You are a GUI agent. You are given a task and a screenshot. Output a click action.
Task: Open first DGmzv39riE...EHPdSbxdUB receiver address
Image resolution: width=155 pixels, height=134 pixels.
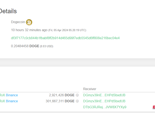104,95
